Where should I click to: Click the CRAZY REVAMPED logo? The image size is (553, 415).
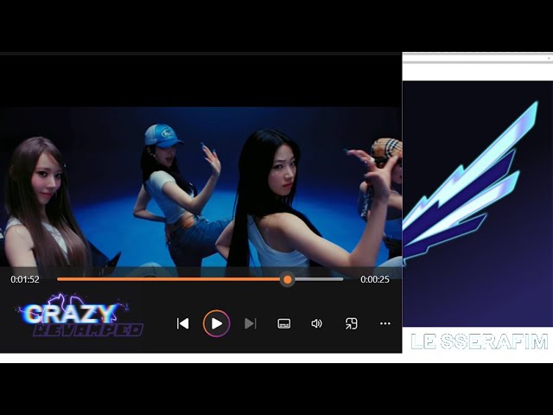coord(79,317)
